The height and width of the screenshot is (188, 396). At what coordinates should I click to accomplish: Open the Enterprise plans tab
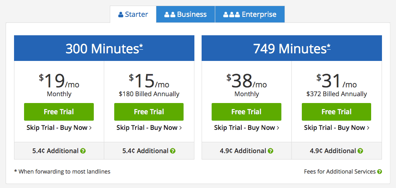(250, 14)
